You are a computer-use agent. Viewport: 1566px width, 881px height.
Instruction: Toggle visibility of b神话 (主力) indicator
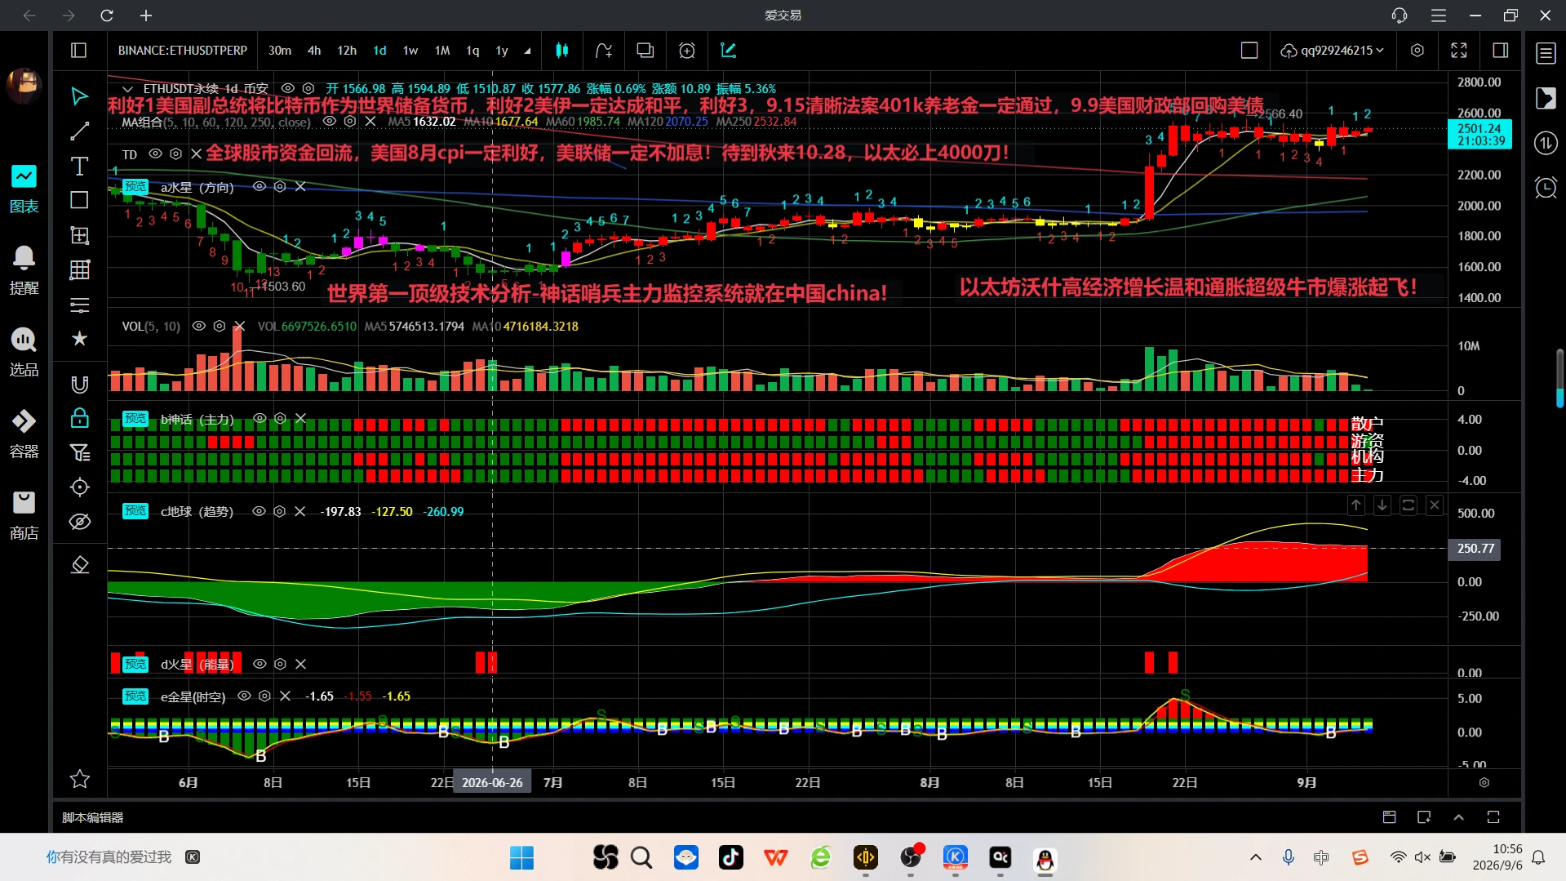pyautogui.click(x=260, y=418)
